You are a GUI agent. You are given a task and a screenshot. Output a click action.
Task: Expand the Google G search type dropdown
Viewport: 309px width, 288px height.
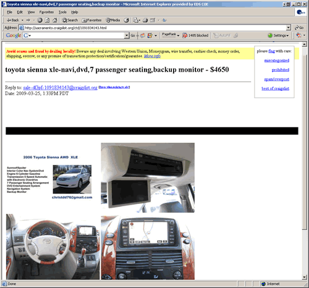click(30, 36)
